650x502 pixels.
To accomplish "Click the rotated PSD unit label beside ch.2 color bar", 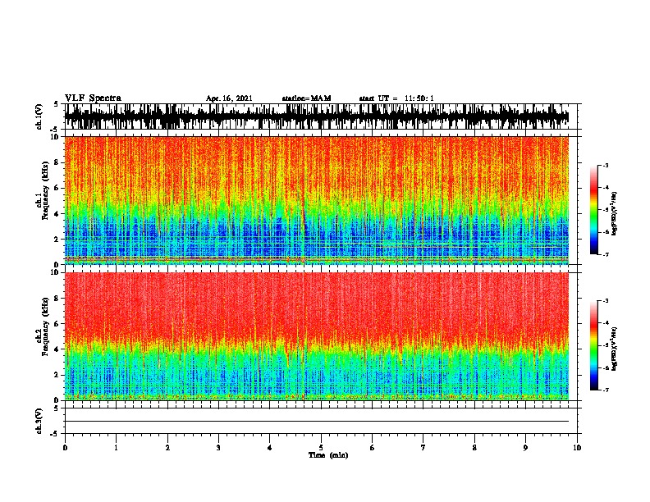I will pos(615,349).
